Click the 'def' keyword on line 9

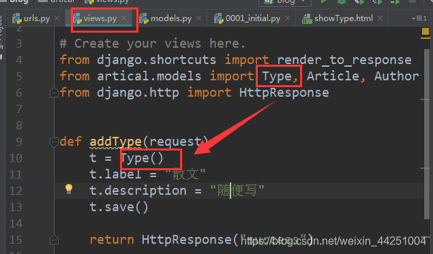71,142
